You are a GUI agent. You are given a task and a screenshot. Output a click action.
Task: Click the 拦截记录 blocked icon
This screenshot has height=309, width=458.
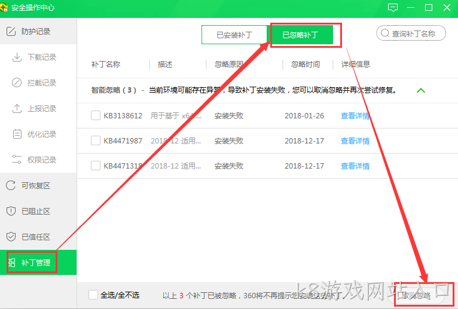click(17, 82)
